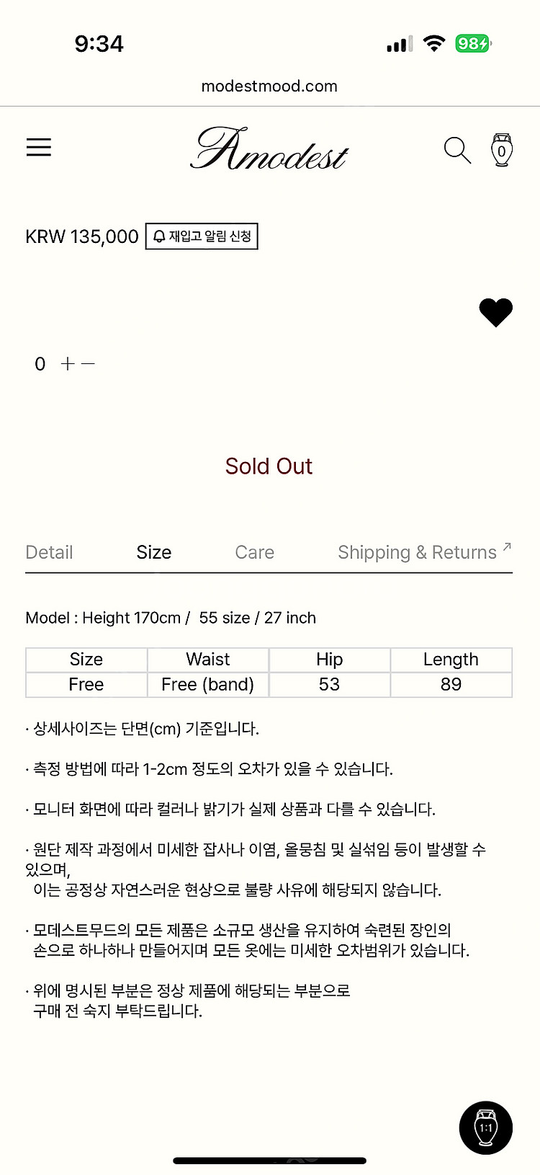Tap the Sold Out label

pos(269,466)
